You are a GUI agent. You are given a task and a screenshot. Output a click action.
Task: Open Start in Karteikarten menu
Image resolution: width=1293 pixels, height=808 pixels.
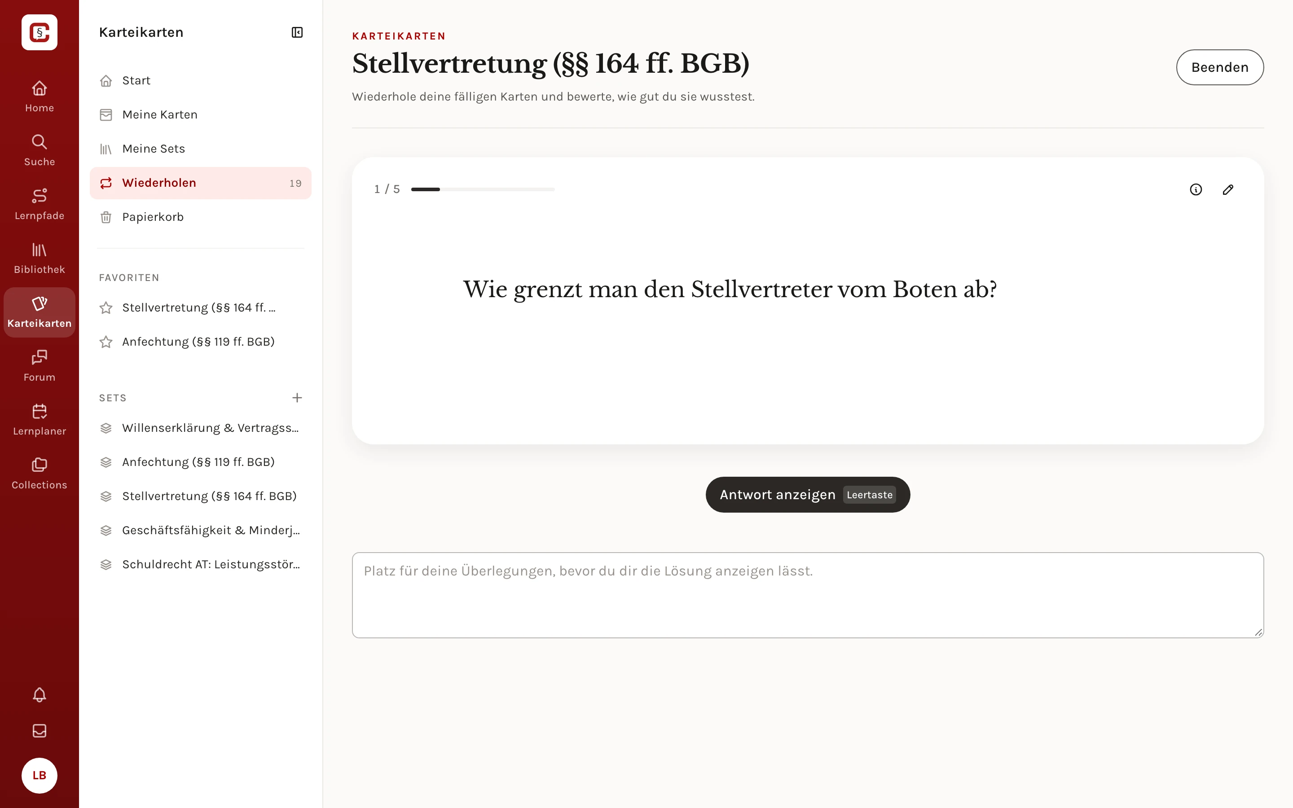click(200, 81)
